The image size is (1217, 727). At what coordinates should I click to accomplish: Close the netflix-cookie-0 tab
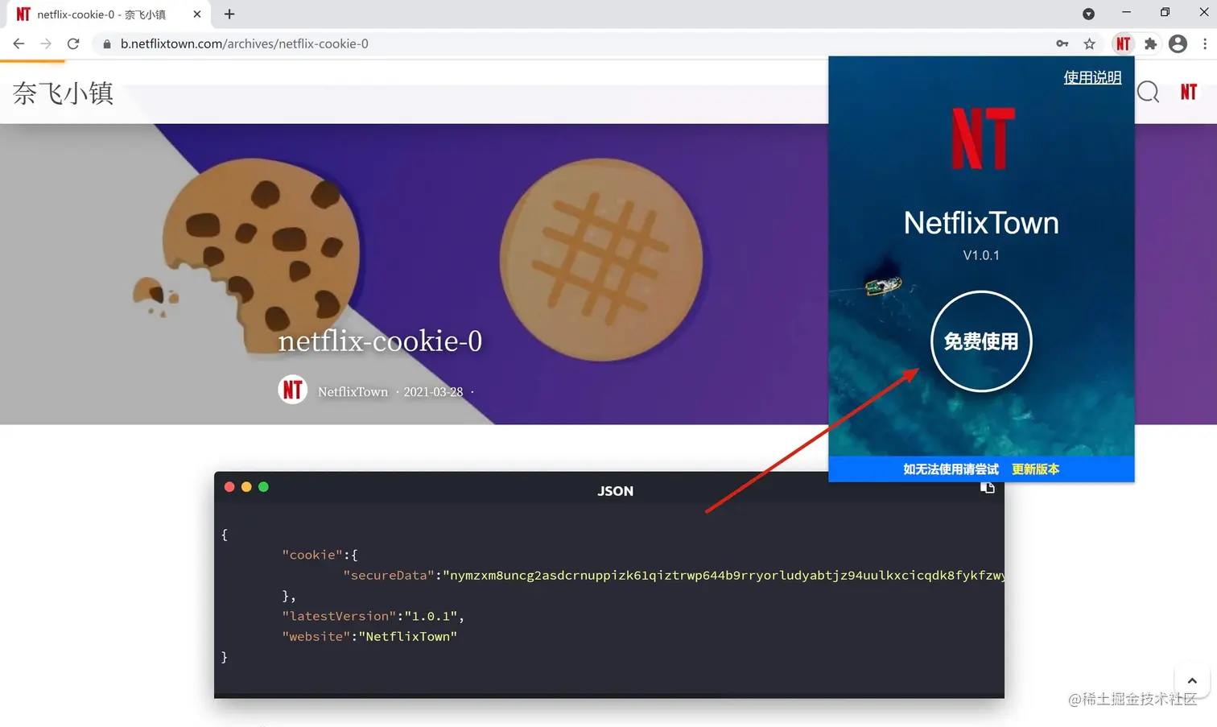pyautogui.click(x=196, y=14)
